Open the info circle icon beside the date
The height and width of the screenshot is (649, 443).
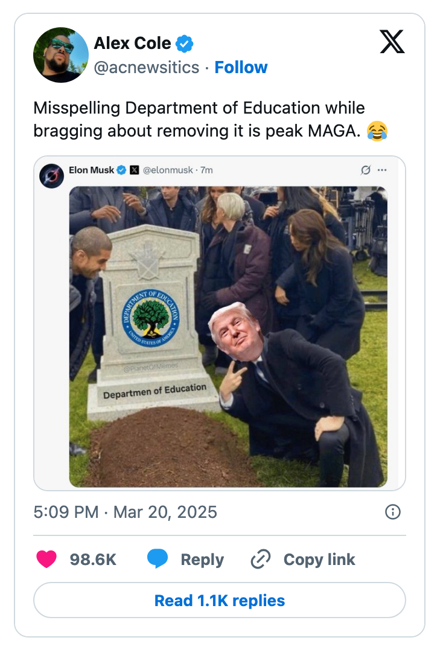pyautogui.click(x=392, y=512)
